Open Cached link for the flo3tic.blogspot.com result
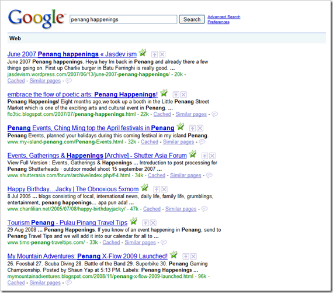 pos(162,115)
